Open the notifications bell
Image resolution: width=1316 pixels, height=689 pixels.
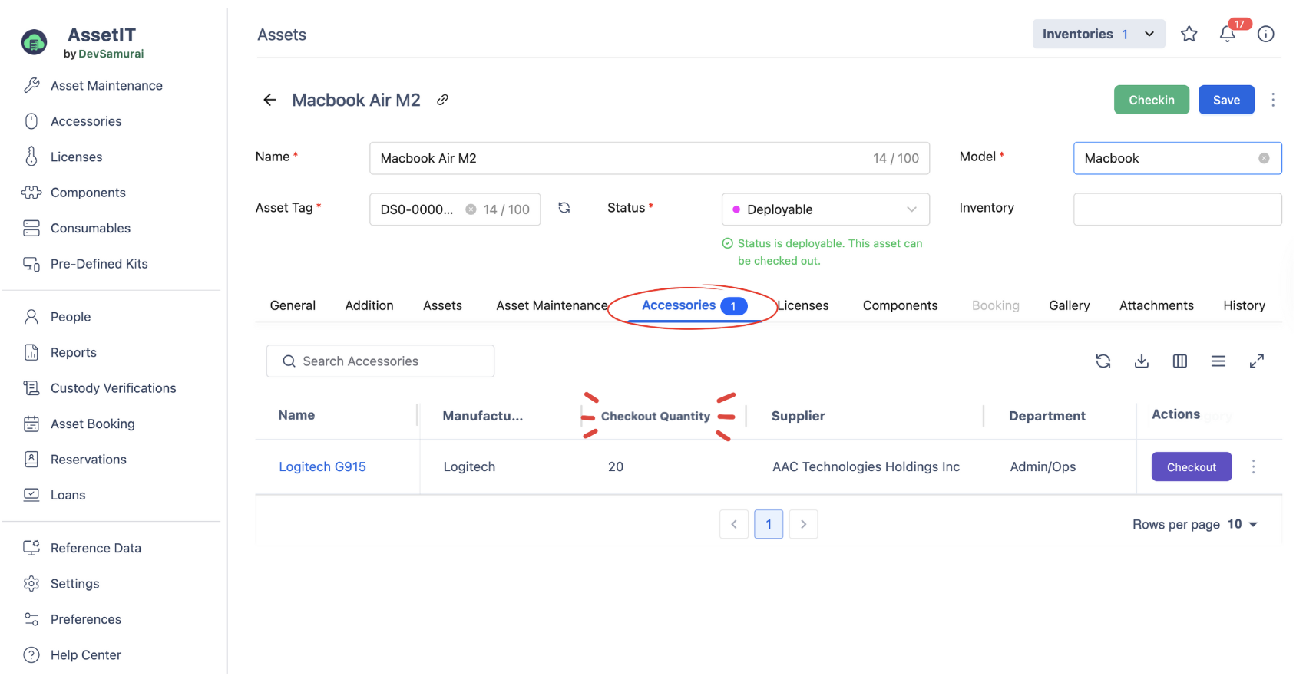click(x=1227, y=34)
